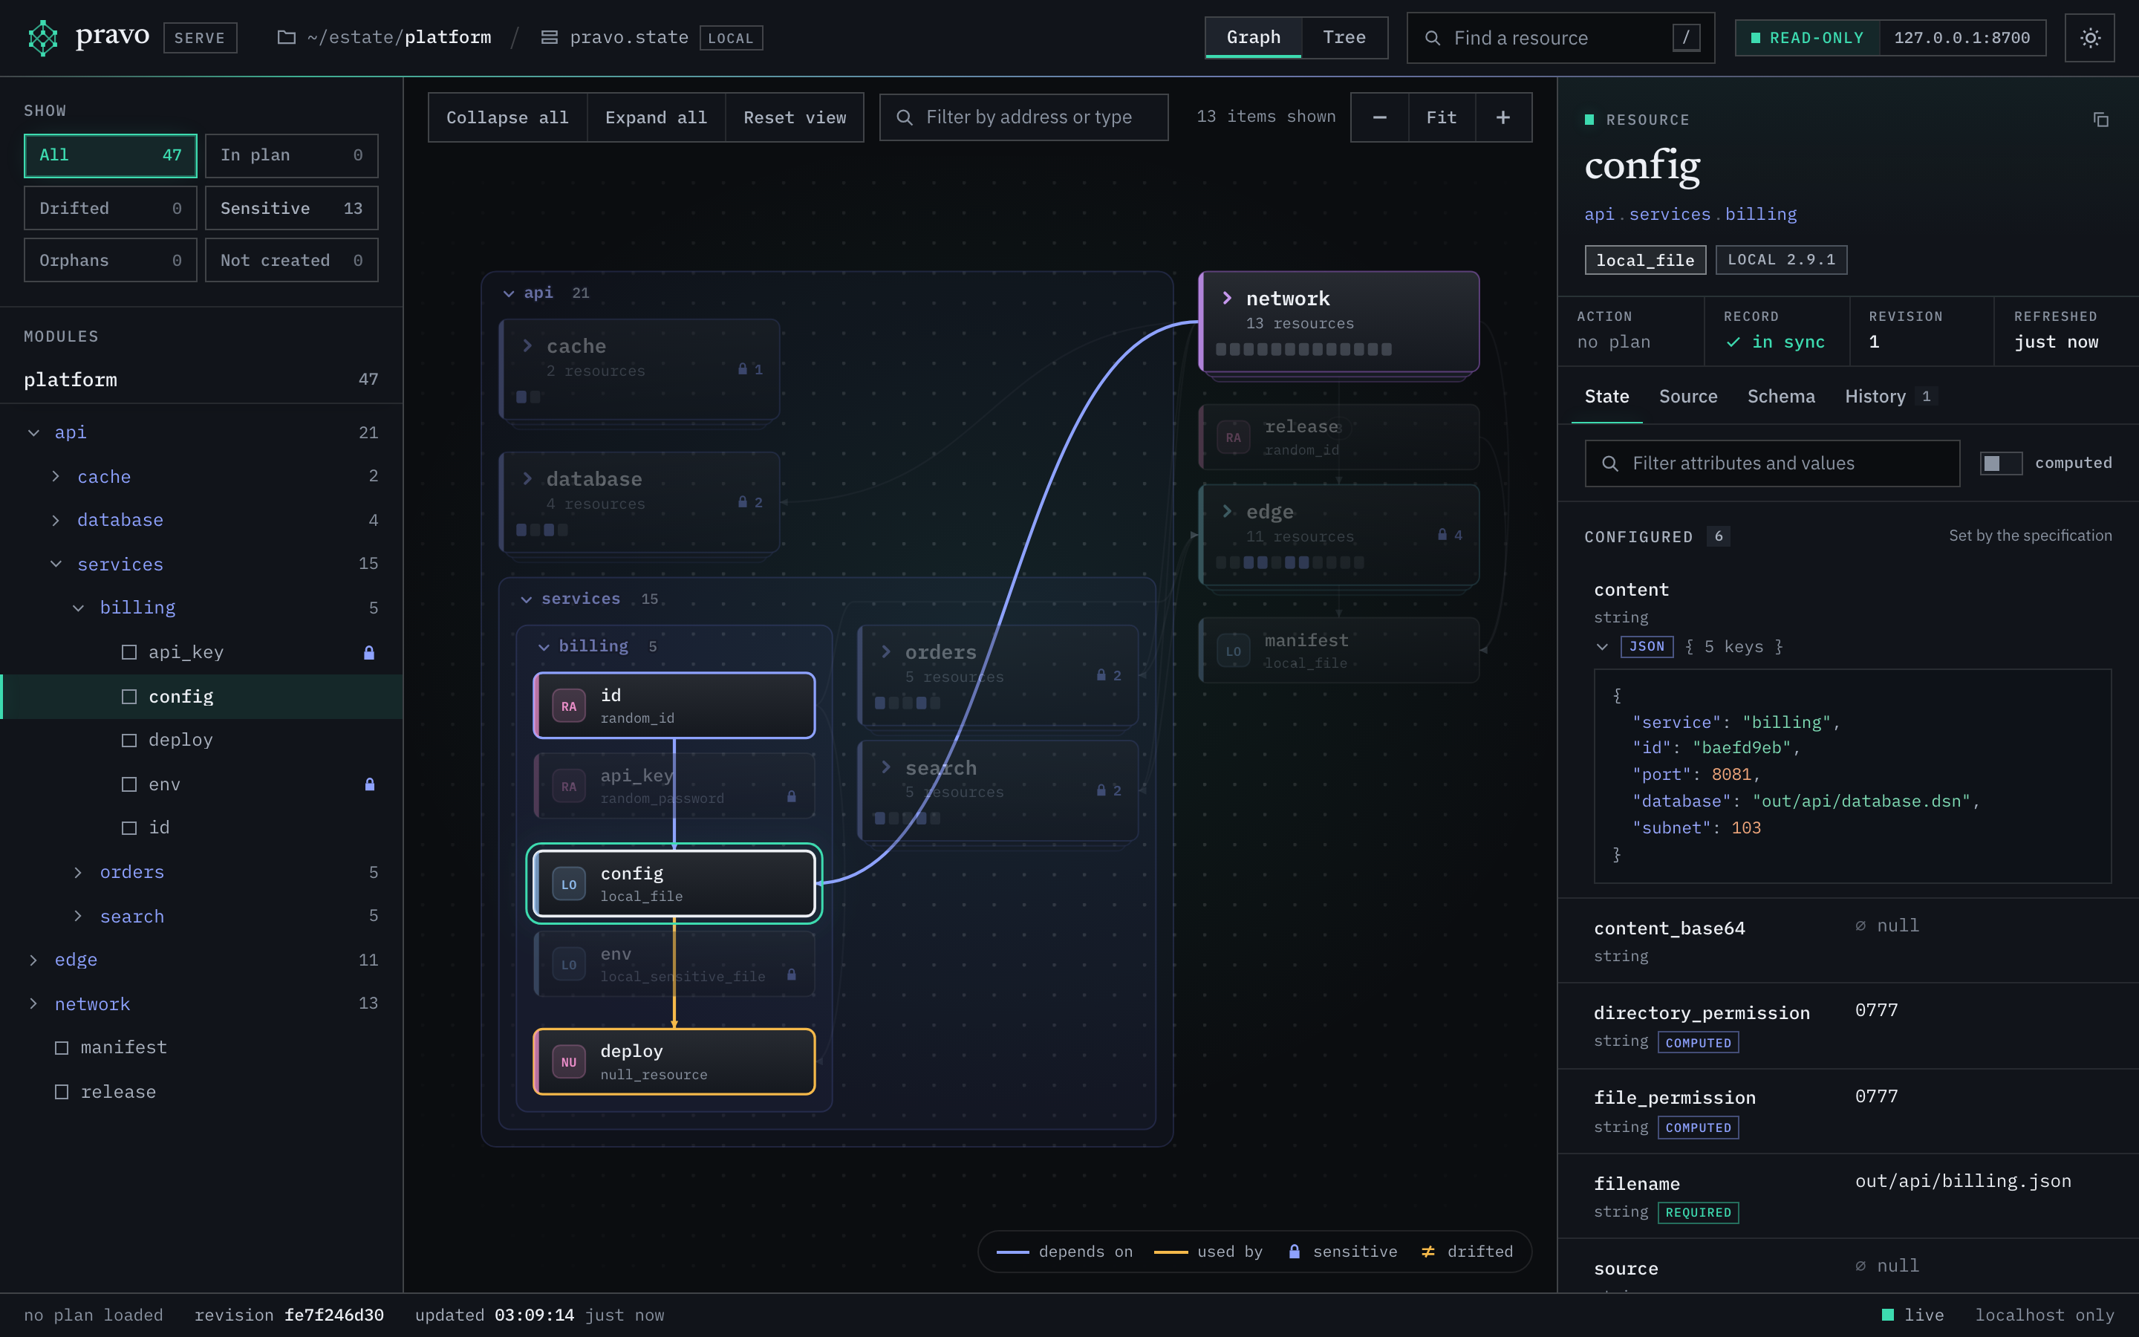2139x1337 pixels.
Task: Click the lock icon beside api_key in tree
Action: (369, 653)
